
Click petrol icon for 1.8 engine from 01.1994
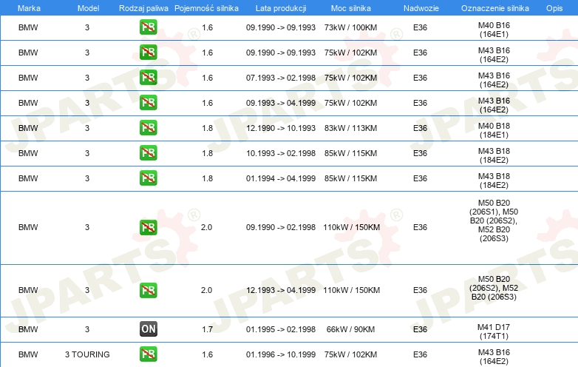(149, 178)
